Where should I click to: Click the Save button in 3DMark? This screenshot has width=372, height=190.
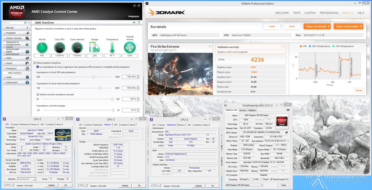[292, 26]
